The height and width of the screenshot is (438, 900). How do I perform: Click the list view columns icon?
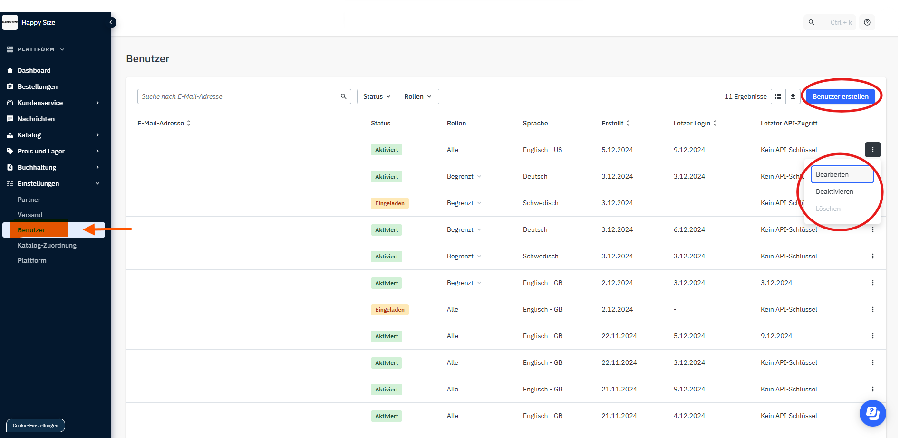click(778, 96)
